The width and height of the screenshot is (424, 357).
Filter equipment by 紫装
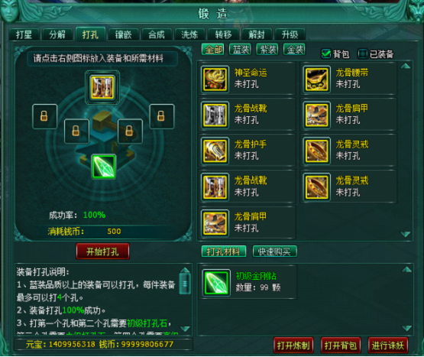[267, 49]
